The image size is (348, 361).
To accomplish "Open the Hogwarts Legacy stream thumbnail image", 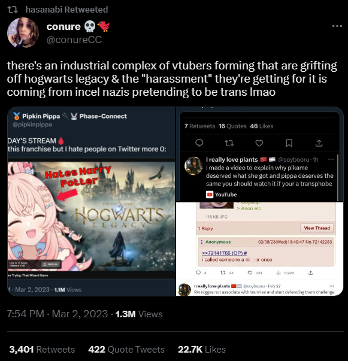I will 92,216.
